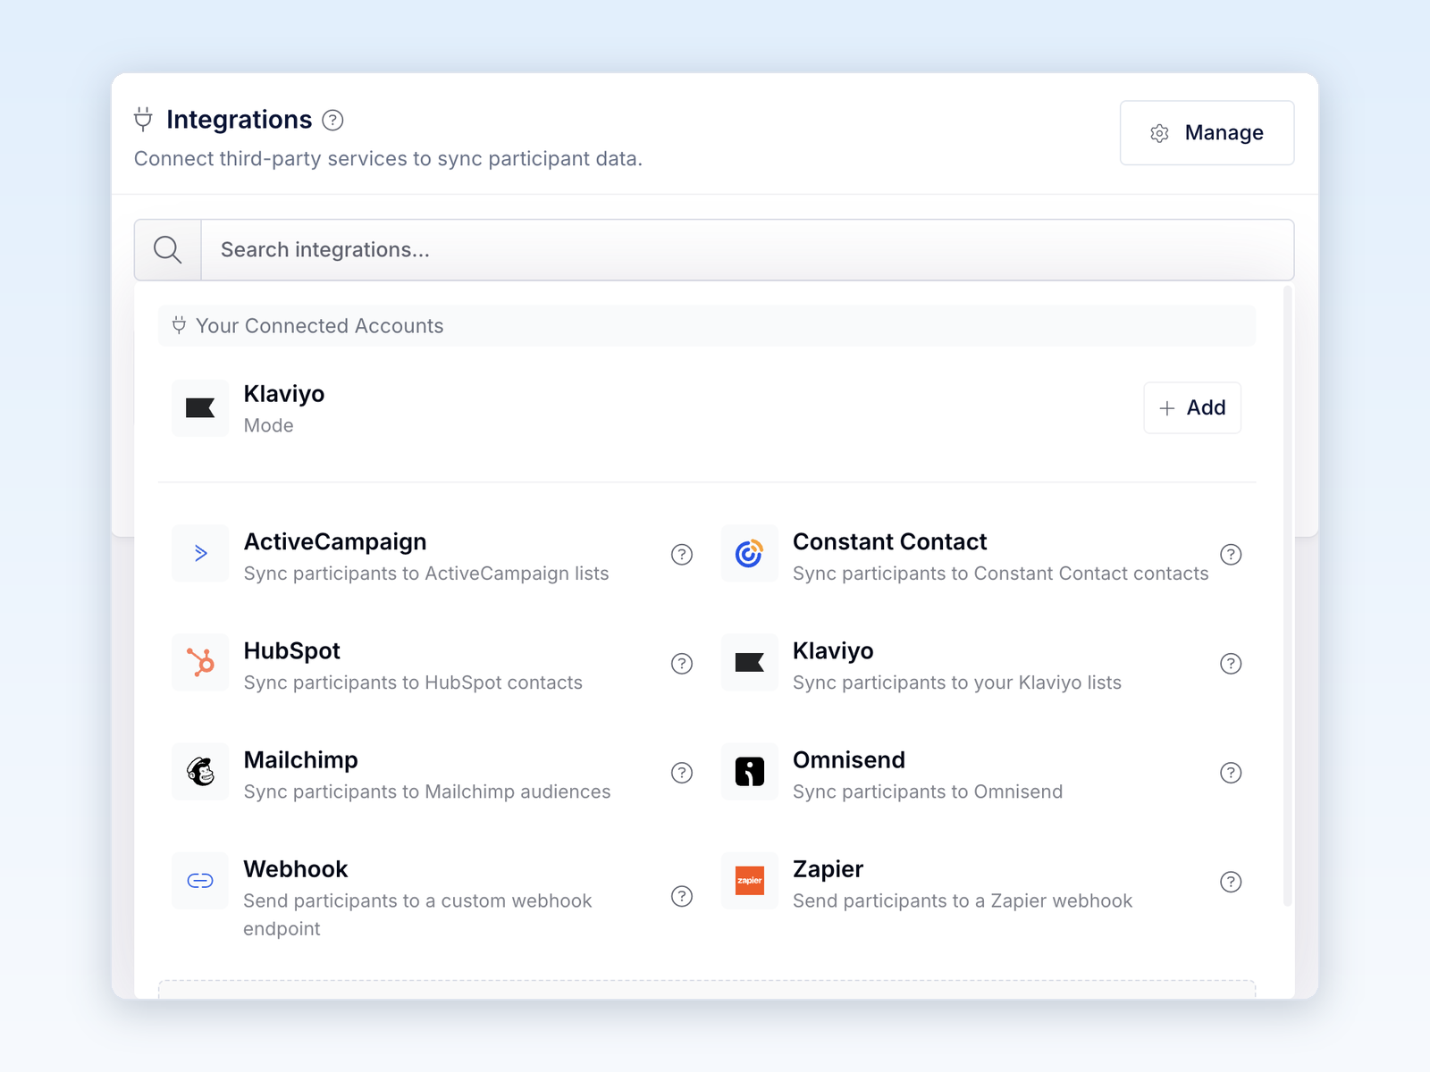Image resolution: width=1430 pixels, height=1072 pixels.
Task: Click the Mailchimp monkey logo
Action: point(200,771)
